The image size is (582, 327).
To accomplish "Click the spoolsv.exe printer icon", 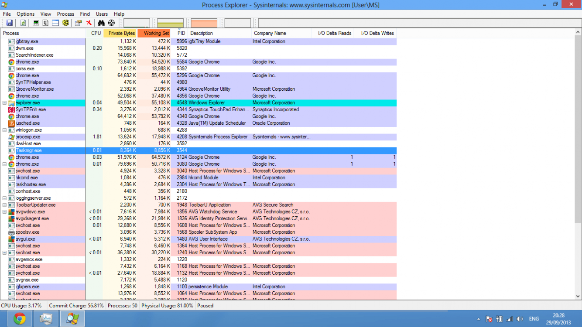I will click(12, 232).
